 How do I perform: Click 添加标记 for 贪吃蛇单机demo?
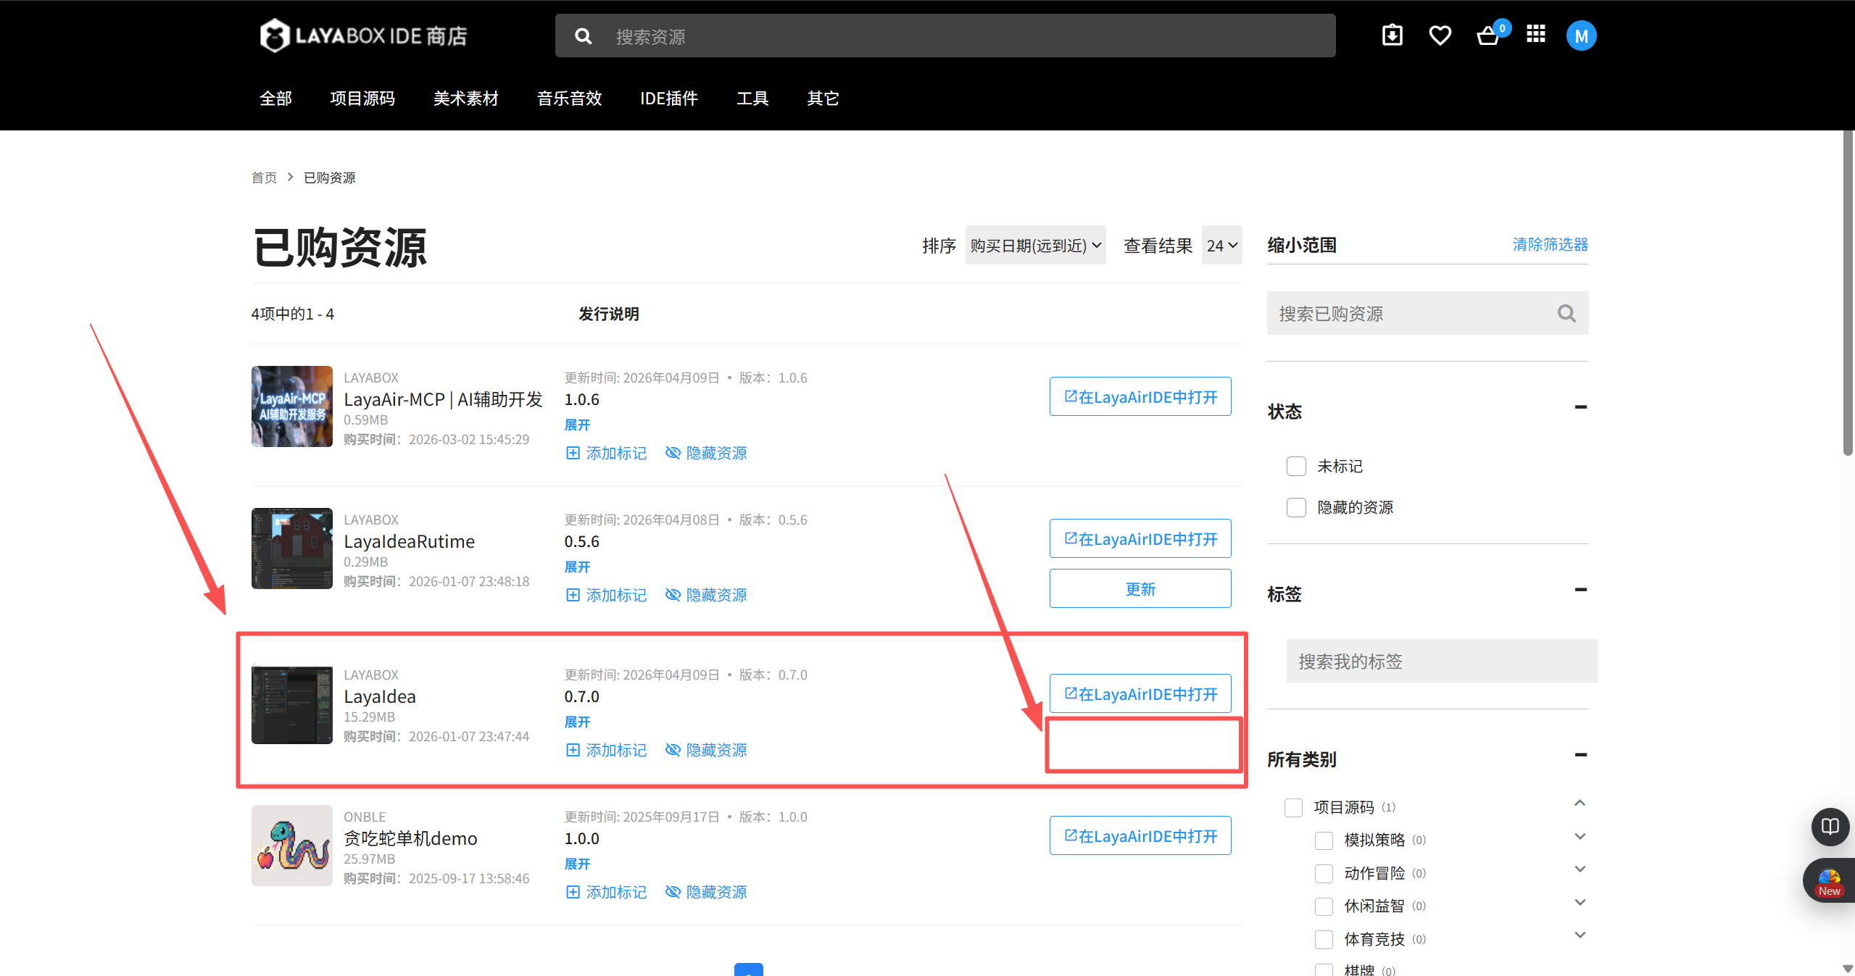[x=606, y=892]
